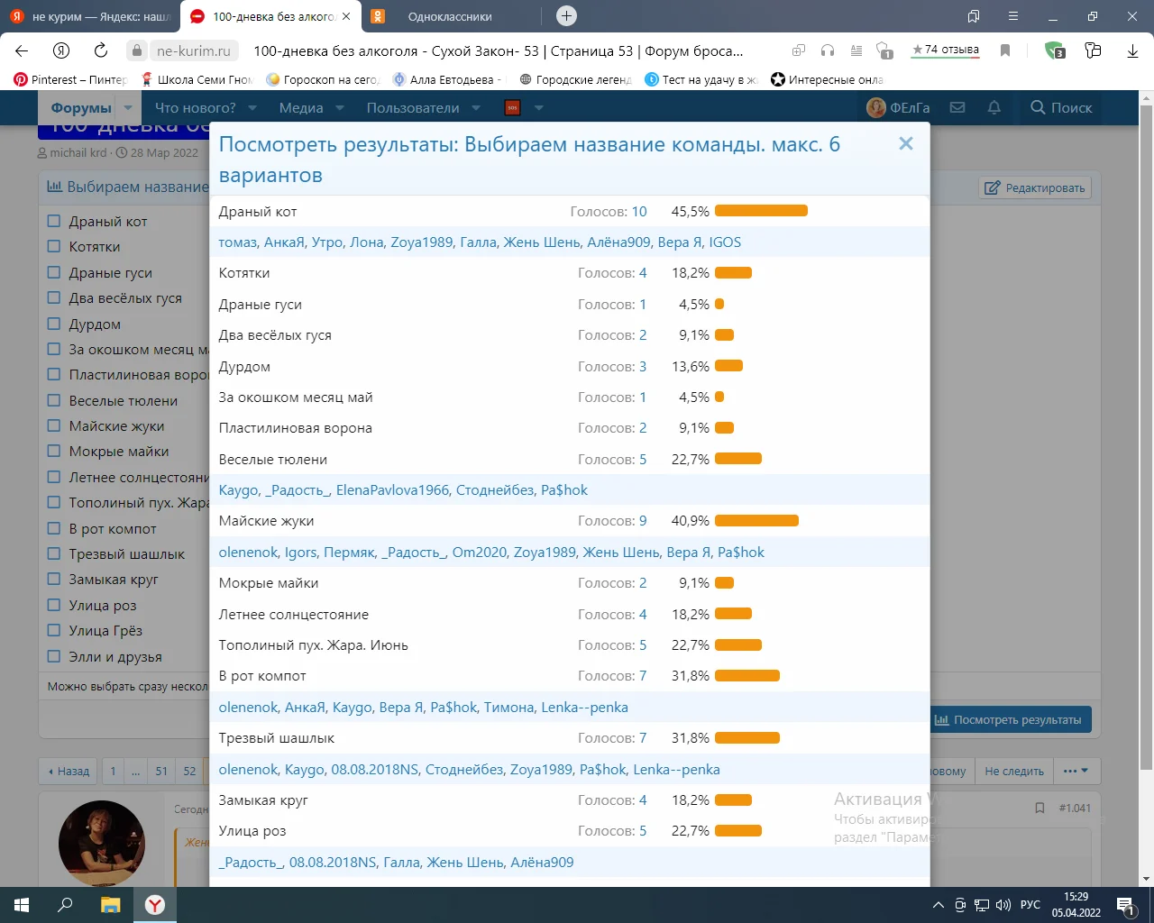Screen dimensions: 1154x923
Task: Click the browser reload page icon
Action: pyautogui.click(x=101, y=50)
